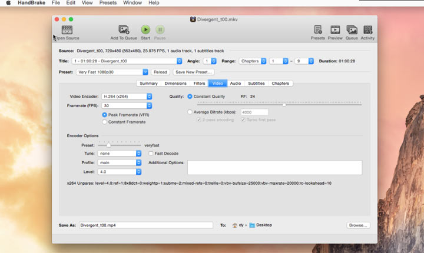Expand the Video Encoder dropdown
Image resolution: width=424 pixels, height=253 pixels.
point(127,96)
